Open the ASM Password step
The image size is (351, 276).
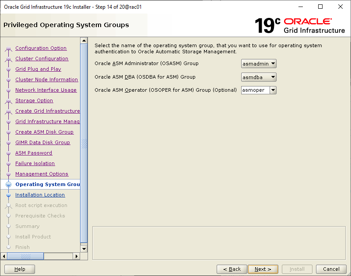[x=34, y=153]
